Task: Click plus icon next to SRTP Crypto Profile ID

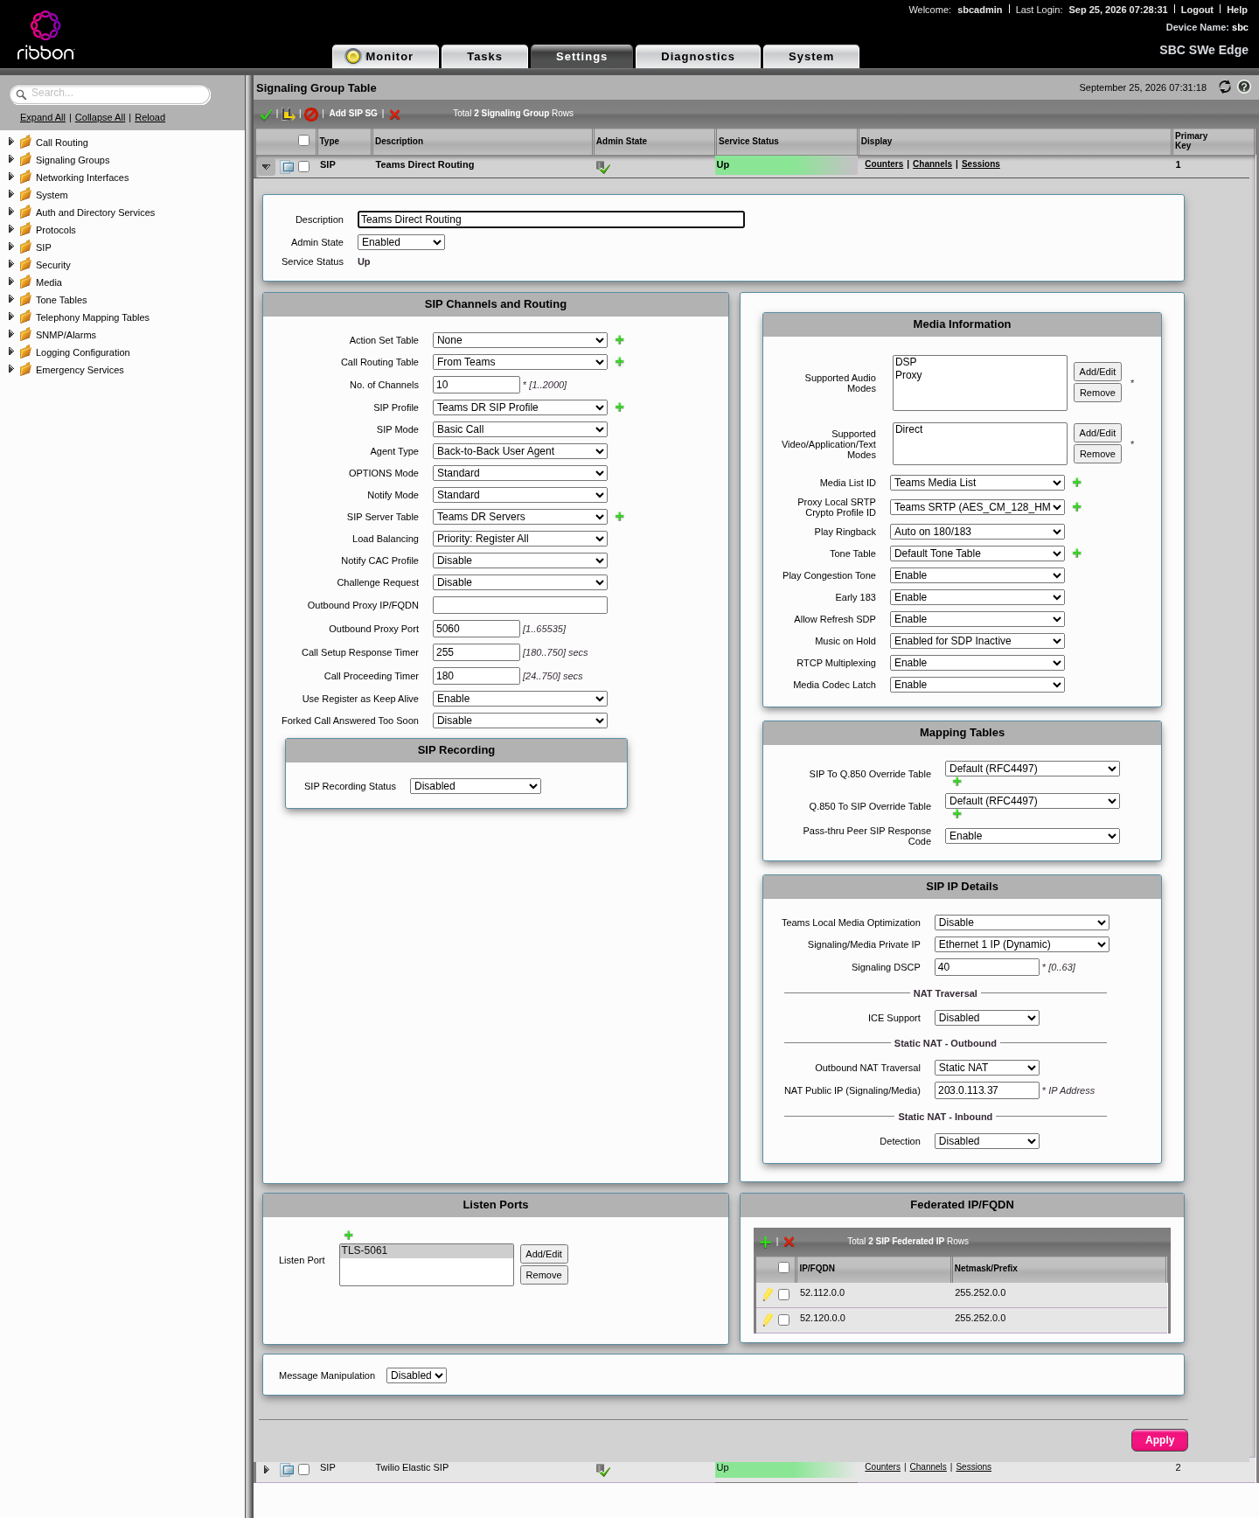Action: tap(1076, 507)
